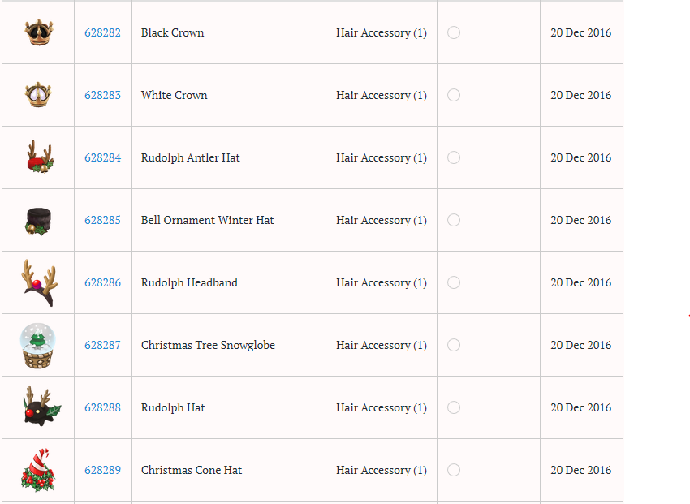
Task: Click the Christmas Tree Snowglobe icon
Action: [x=38, y=345]
